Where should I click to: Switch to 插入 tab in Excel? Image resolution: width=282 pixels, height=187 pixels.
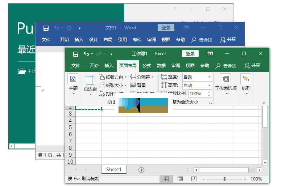109,66
